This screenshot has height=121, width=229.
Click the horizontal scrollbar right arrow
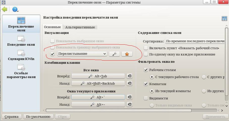(222, 110)
